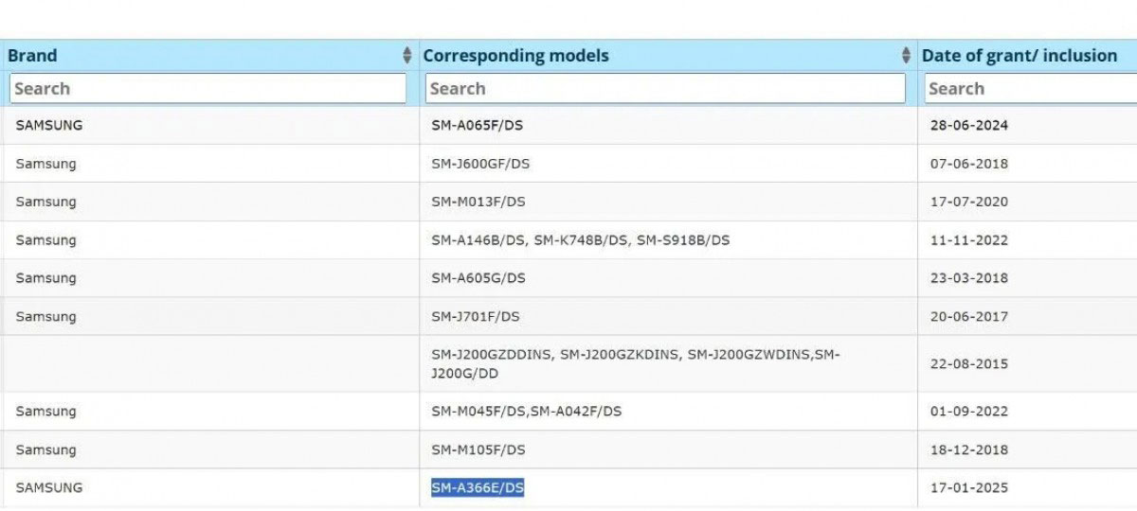
Task: Click the Corresponding models sort arrows
Action: (x=907, y=56)
